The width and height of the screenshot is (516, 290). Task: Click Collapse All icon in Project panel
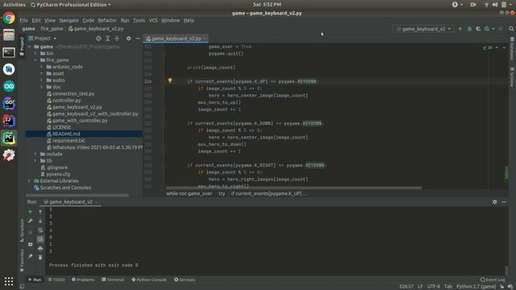(117, 39)
